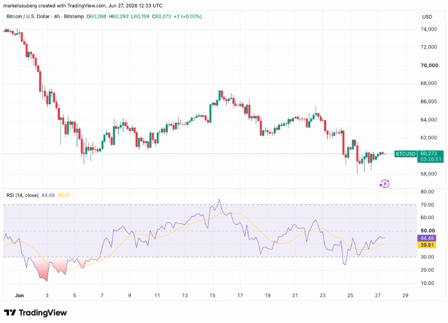Click the close value C60,273
This screenshot has height=323, width=448.
click(x=162, y=16)
